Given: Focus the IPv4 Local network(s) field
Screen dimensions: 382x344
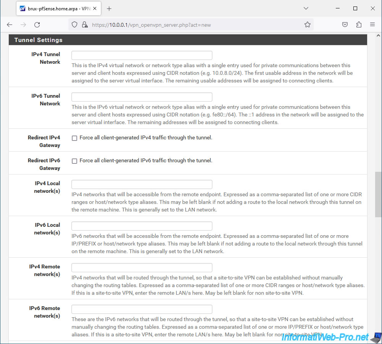Looking at the screenshot, I should (142, 184).
